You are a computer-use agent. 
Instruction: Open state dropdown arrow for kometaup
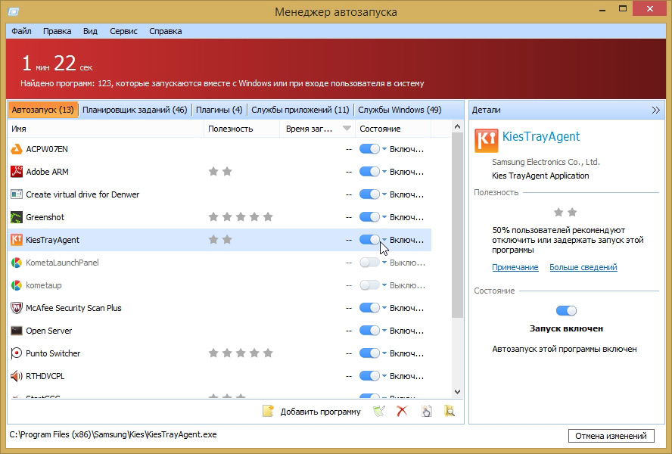pyautogui.click(x=384, y=285)
